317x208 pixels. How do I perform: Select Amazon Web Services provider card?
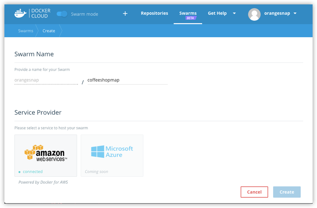click(x=46, y=155)
